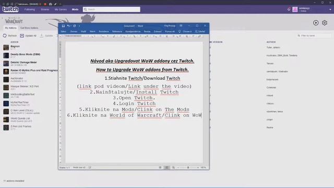Viewport: 334px width, 188px height.
Task: Click the World Quests List addon icon
Action: tap(6, 120)
